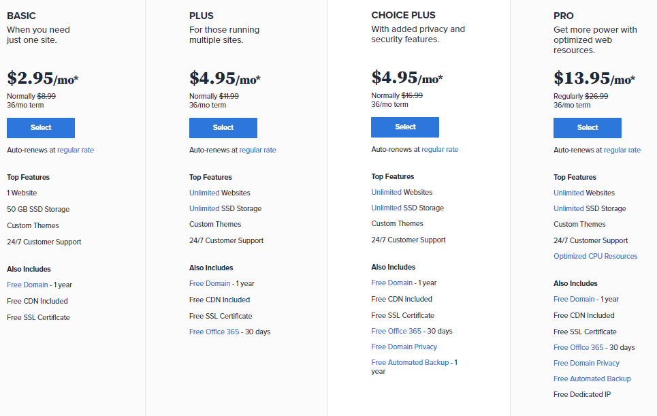Click Unlimited Websites link in Pro plan
The width and height of the screenshot is (657, 416).
(568, 193)
